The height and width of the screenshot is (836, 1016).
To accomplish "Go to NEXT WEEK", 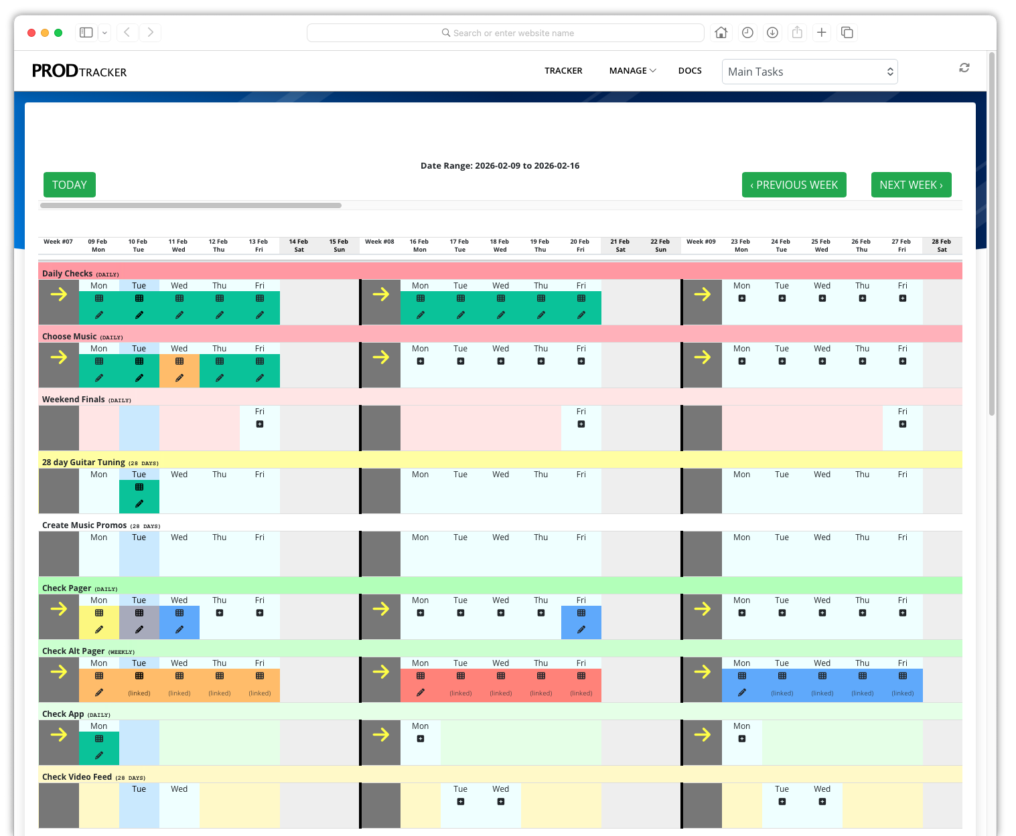I will [911, 185].
